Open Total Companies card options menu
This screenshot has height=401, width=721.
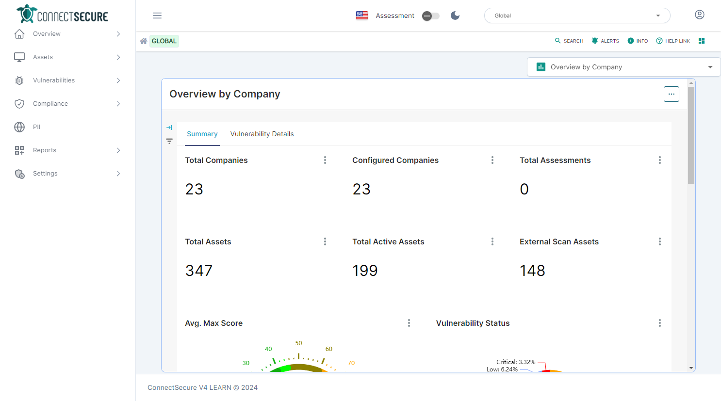[x=325, y=160]
